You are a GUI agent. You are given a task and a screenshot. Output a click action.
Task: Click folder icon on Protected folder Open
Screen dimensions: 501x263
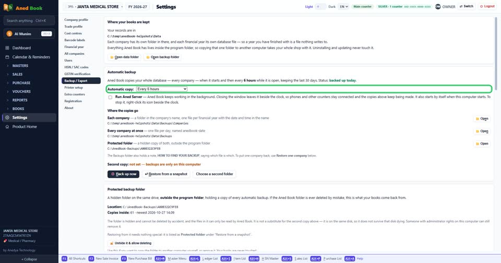coord(478,144)
